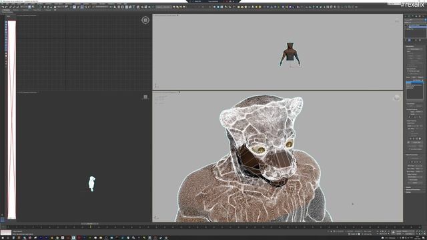Image resolution: width=427 pixels, height=240 pixels.
Task: Activate the Select and Rotate tool
Action: [48, 7]
